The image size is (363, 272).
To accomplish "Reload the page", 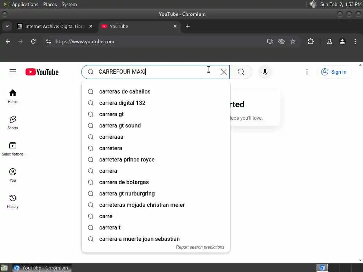I will (33, 41).
